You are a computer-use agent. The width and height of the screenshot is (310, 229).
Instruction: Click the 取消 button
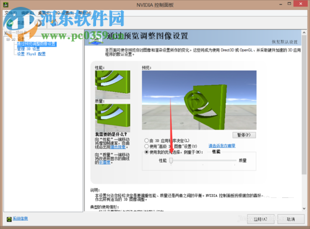[291, 219]
